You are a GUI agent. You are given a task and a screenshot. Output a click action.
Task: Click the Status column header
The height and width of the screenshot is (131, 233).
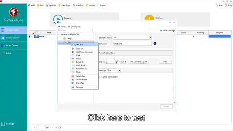183,32
